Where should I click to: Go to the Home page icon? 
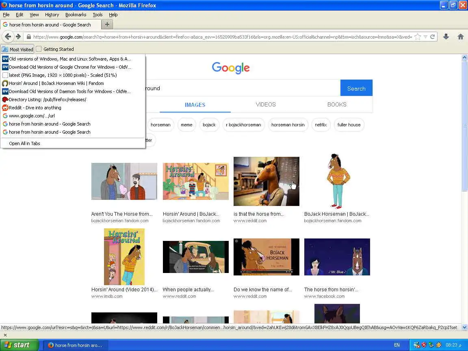click(x=461, y=37)
